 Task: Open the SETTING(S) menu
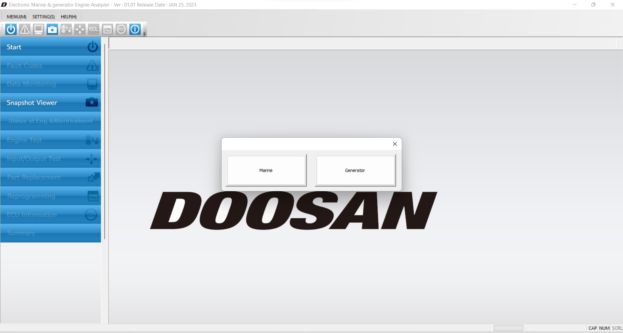(43, 17)
